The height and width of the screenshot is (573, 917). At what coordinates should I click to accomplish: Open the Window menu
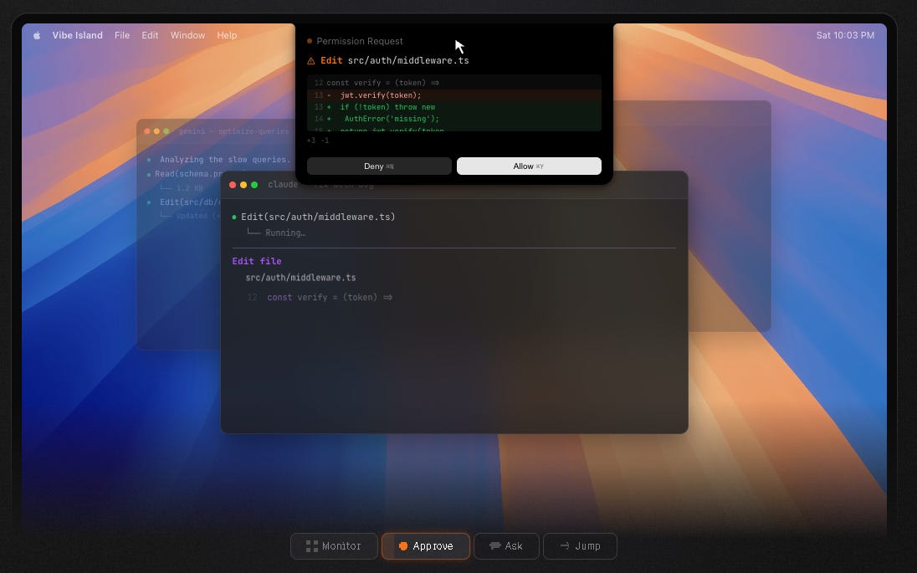tap(187, 35)
